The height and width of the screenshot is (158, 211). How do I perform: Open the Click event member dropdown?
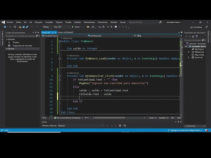pos(157,36)
